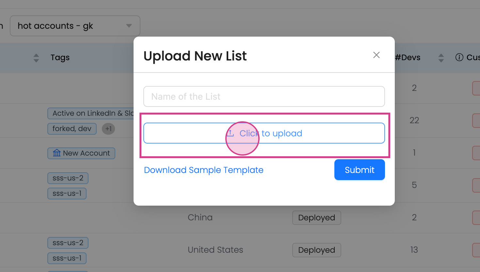Select the United States country cell

(215, 250)
